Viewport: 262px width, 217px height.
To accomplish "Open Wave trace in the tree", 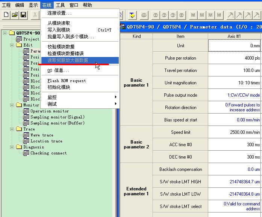I will 42,135.
